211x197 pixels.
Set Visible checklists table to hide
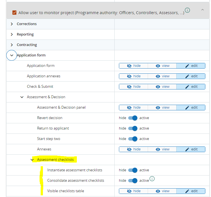pos(134,191)
